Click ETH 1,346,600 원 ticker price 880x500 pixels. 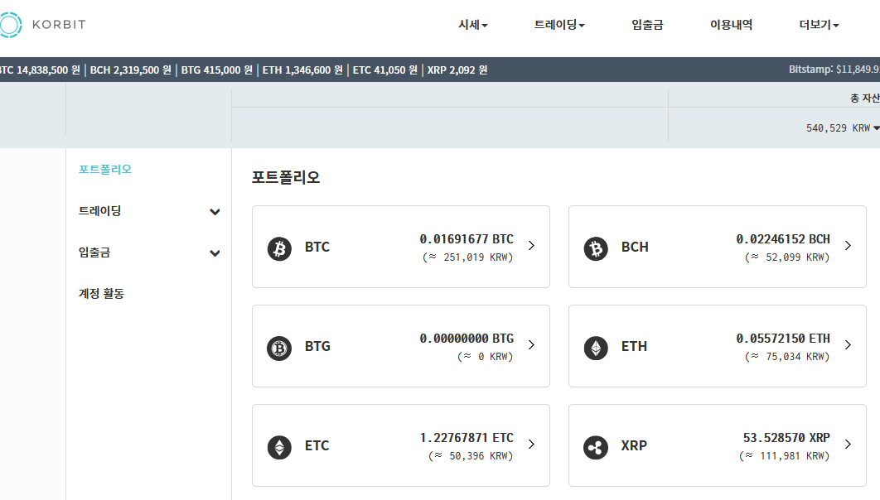302,70
